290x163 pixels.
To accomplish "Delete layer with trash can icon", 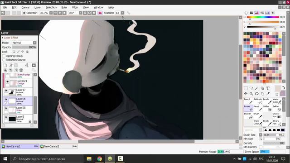I will pos(21,70).
